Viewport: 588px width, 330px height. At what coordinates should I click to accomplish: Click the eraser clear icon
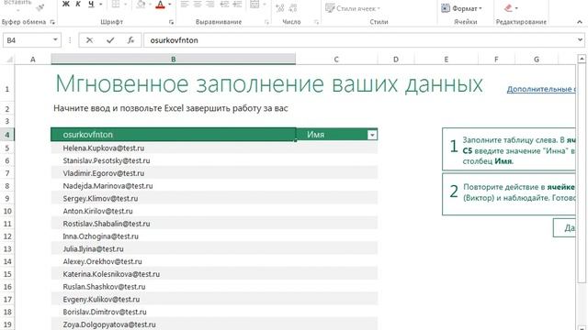pyautogui.click(x=508, y=8)
